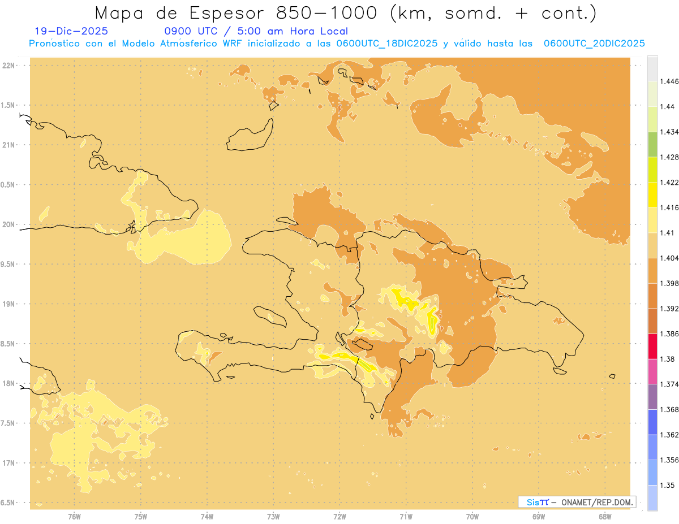Click the 71W longitude label

tap(406, 517)
